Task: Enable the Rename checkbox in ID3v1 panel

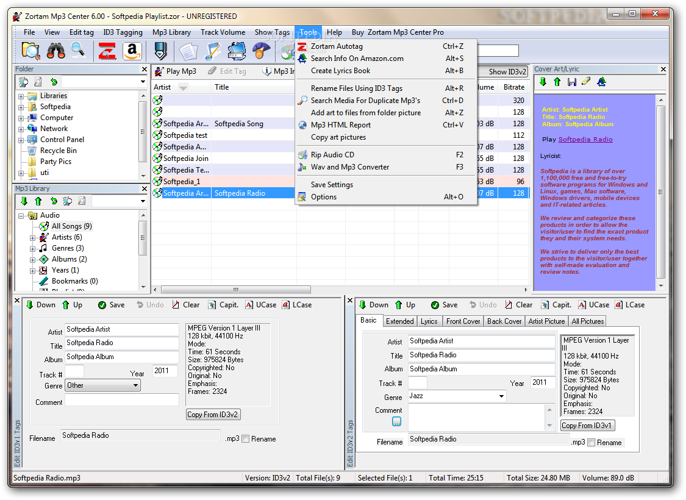Action: pos(245,439)
